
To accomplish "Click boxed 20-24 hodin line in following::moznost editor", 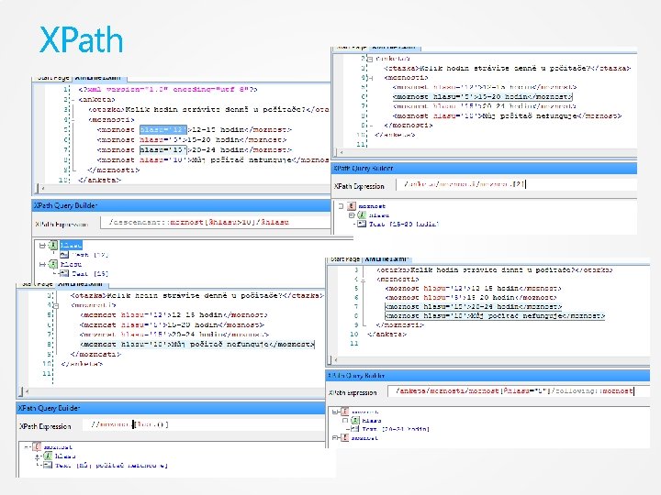I will pyautogui.click(x=474, y=307).
